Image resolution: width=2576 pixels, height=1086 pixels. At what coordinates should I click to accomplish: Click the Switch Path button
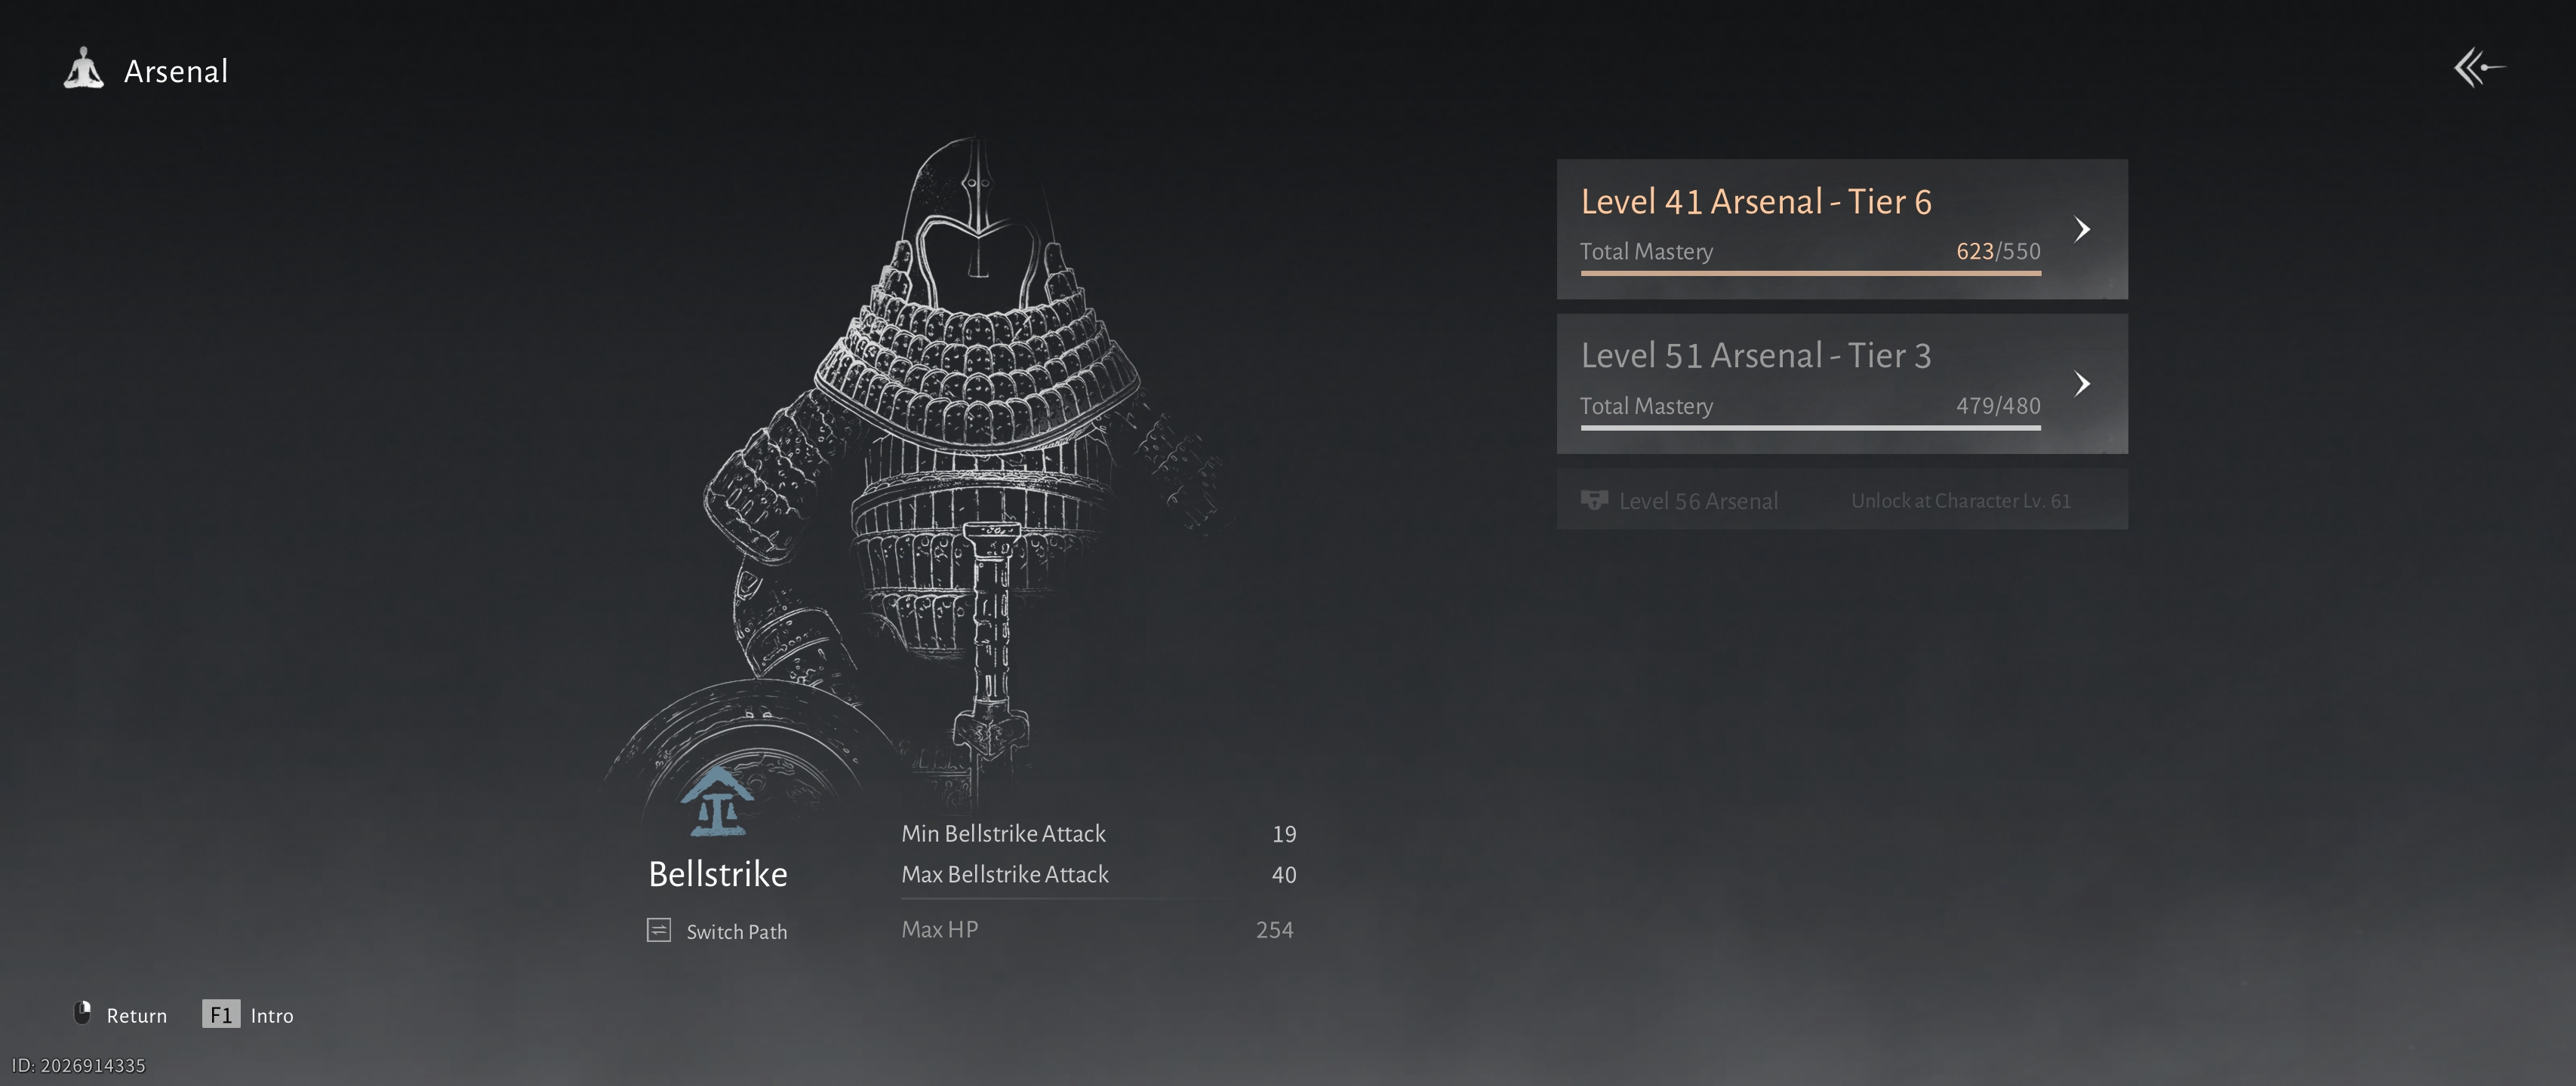pos(717,931)
